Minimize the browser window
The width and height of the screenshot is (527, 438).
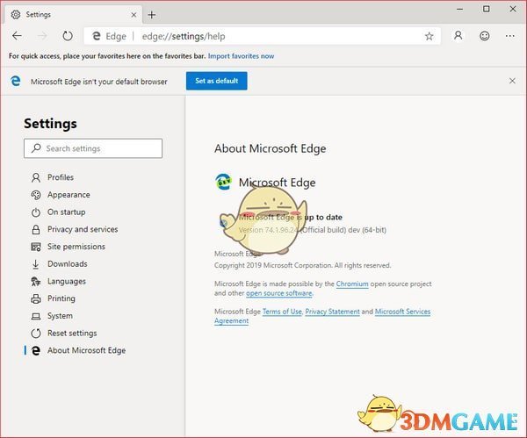pyautogui.click(x=459, y=9)
